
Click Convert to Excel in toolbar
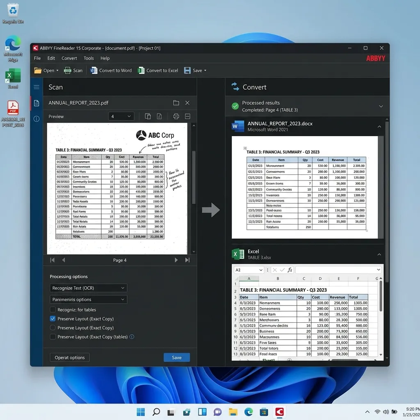[x=158, y=71]
